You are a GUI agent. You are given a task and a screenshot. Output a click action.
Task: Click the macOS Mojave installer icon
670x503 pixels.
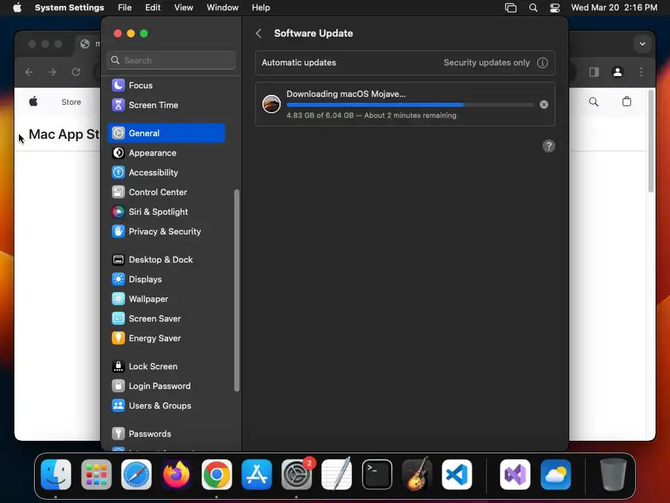tap(272, 104)
